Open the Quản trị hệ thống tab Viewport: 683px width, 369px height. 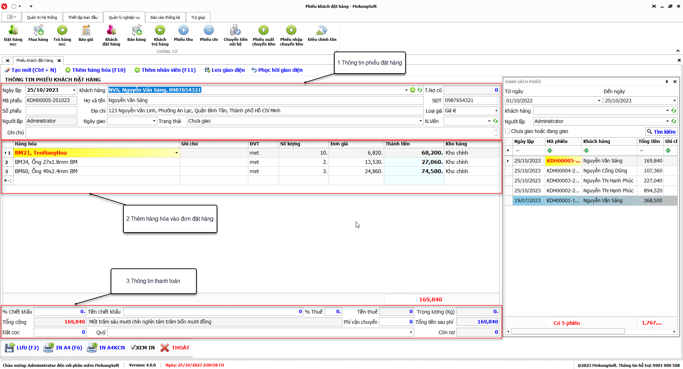coord(42,17)
